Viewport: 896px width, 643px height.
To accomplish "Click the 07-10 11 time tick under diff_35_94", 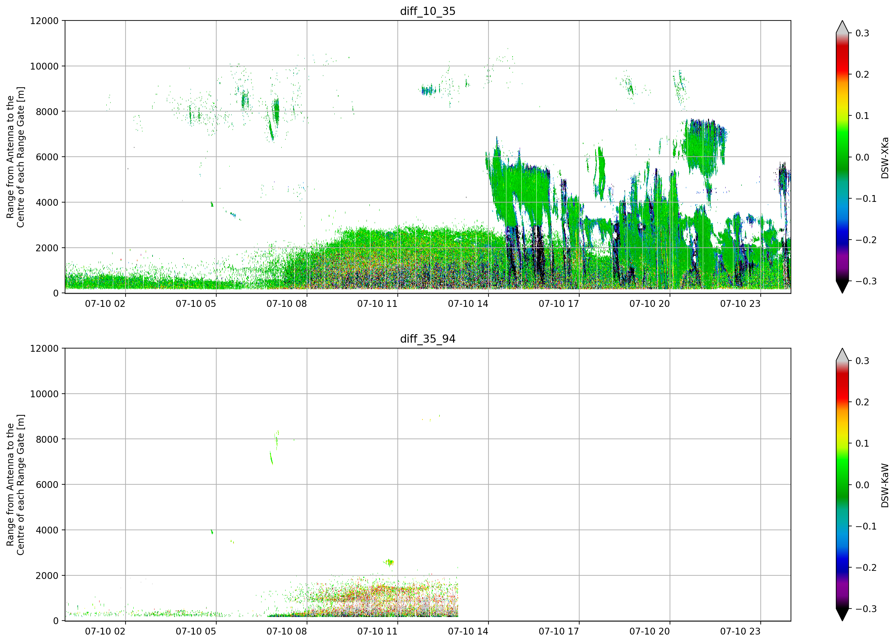I will [377, 632].
